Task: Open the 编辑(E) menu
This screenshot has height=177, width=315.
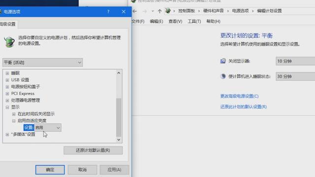Action: pos(157,21)
